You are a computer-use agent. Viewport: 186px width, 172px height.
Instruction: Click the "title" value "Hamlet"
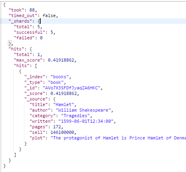point(64,104)
